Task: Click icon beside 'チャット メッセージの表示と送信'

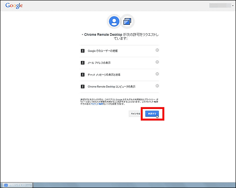Action: click(83, 74)
